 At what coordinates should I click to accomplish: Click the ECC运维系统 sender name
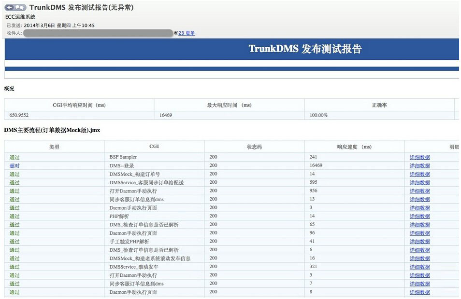[20, 17]
